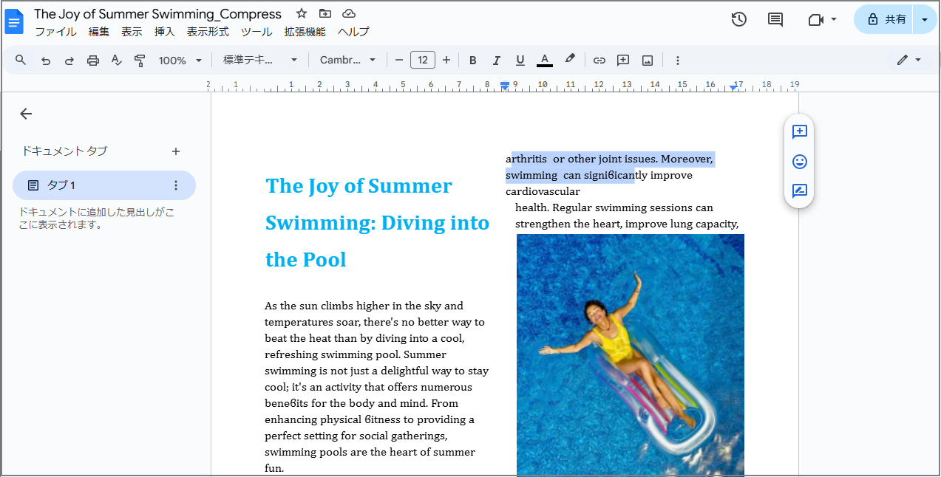Open the 挿入 menu
The image size is (941, 477).
click(164, 32)
